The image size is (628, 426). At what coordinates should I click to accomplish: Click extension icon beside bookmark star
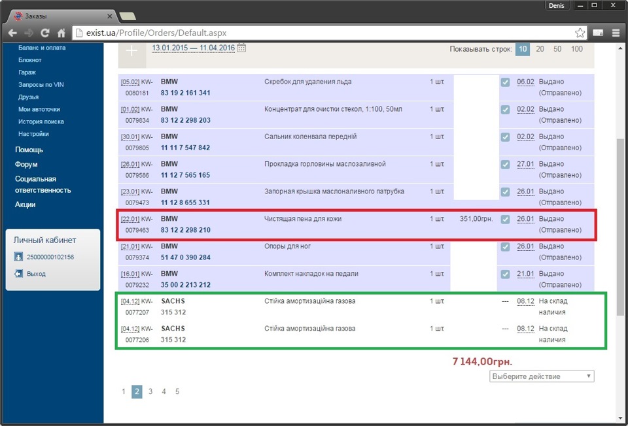tap(598, 33)
